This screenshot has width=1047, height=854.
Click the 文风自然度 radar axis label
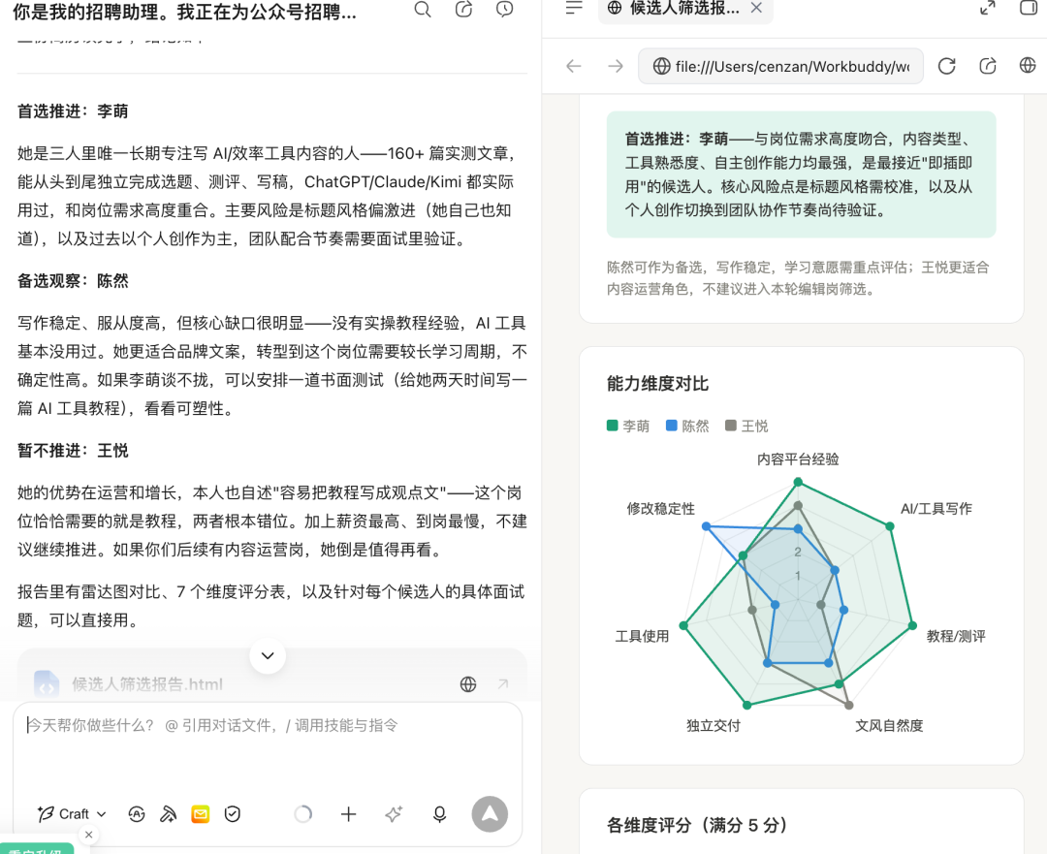(x=889, y=726)
